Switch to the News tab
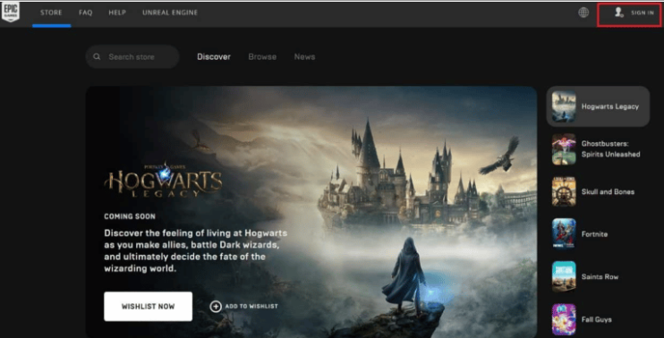Image resolution: width=664 pixels, height=338 pixels. 304,56
